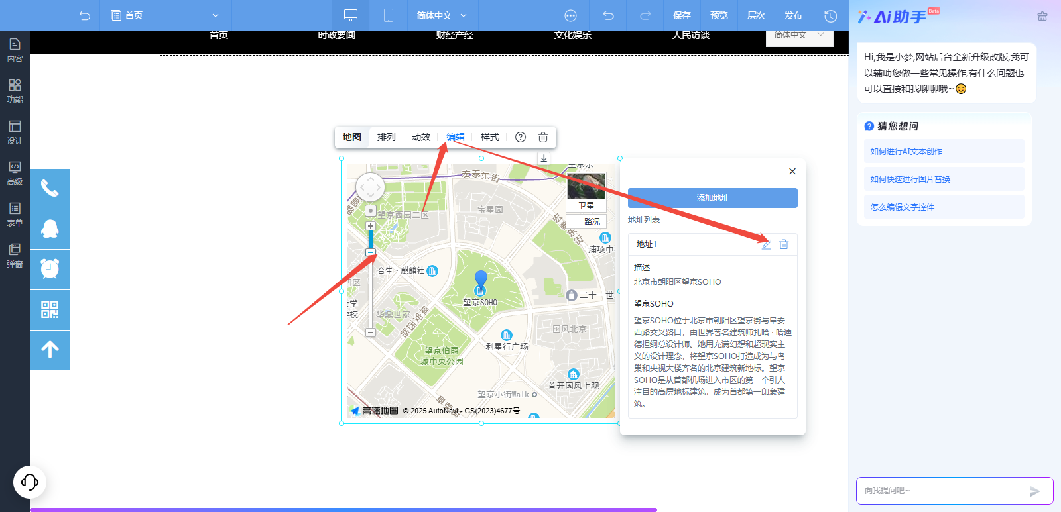Zoom in the map with plus button
The width and height of the screenshot is (1061, 512).
[371, 226]
